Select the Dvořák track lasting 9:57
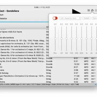Screen dimensions: 97x97 click(x=48, y=58)
